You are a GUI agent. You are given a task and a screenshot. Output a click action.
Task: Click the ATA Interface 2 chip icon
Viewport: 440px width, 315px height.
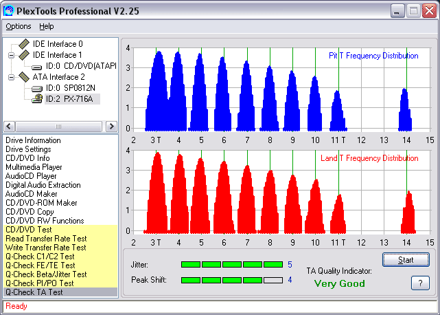24,77
